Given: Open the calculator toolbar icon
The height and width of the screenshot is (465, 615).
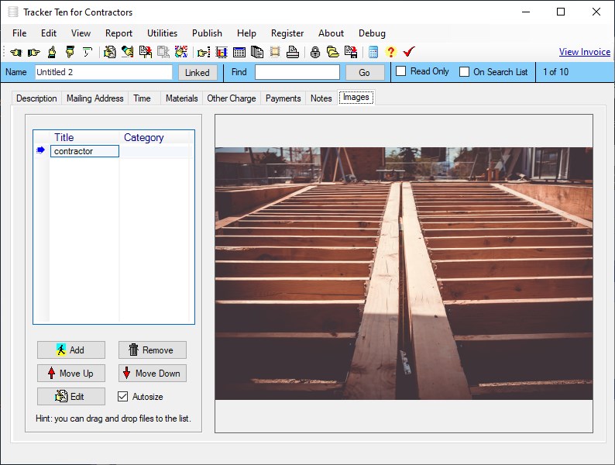Looking at the screenshot, I should point(373,53).
